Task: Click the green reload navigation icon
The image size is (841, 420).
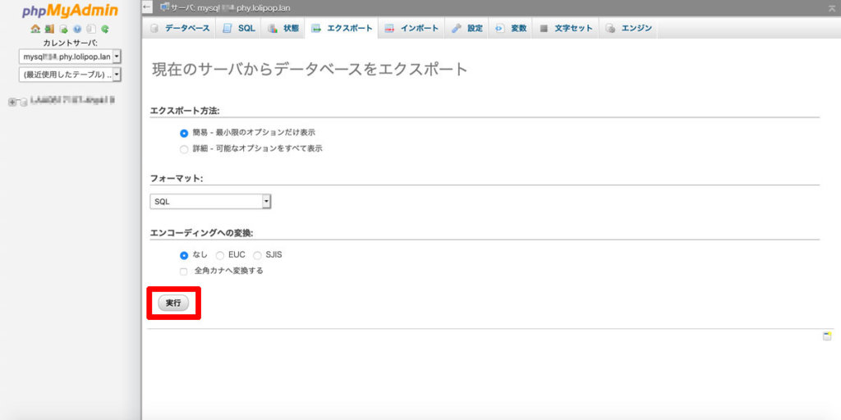Action: coord(105,29)
